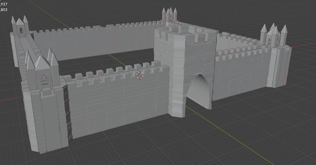The width and height of the screenshot is (316, 165).
Task: Click the arched window of the front-left turret
Action: [x=44, y=79]
